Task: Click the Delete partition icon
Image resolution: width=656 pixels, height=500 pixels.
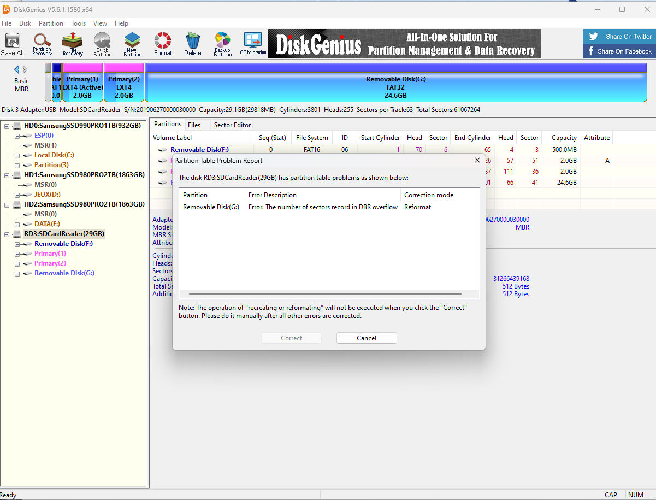Action: point(192,44)
